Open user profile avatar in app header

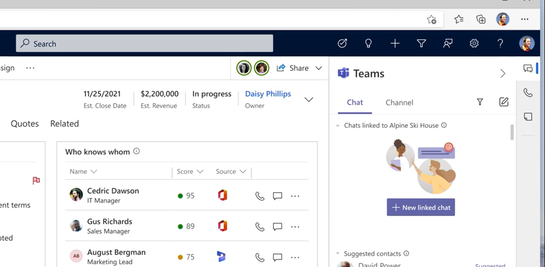526,44
